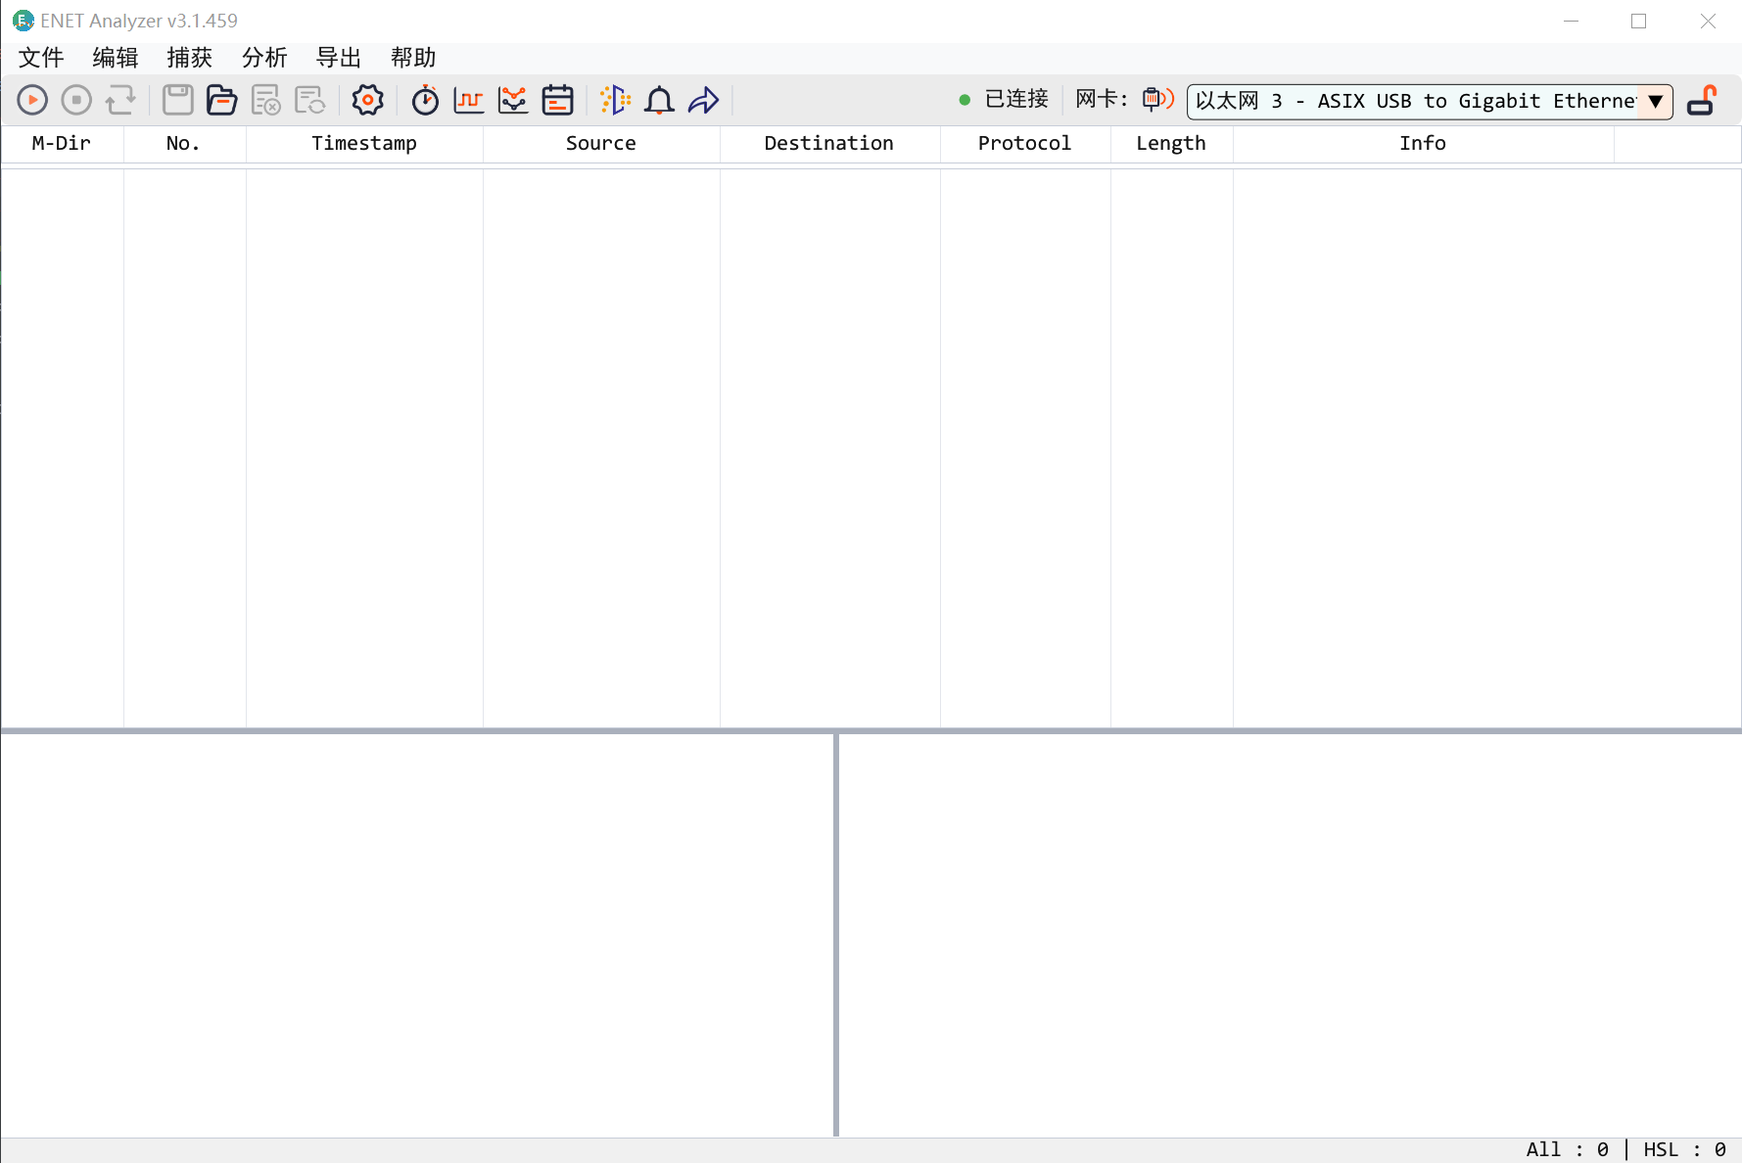The width and height of the screenshot is (1742, 1163).
Task: Click the green connection status dot
Action: click(x=965, y=100)
